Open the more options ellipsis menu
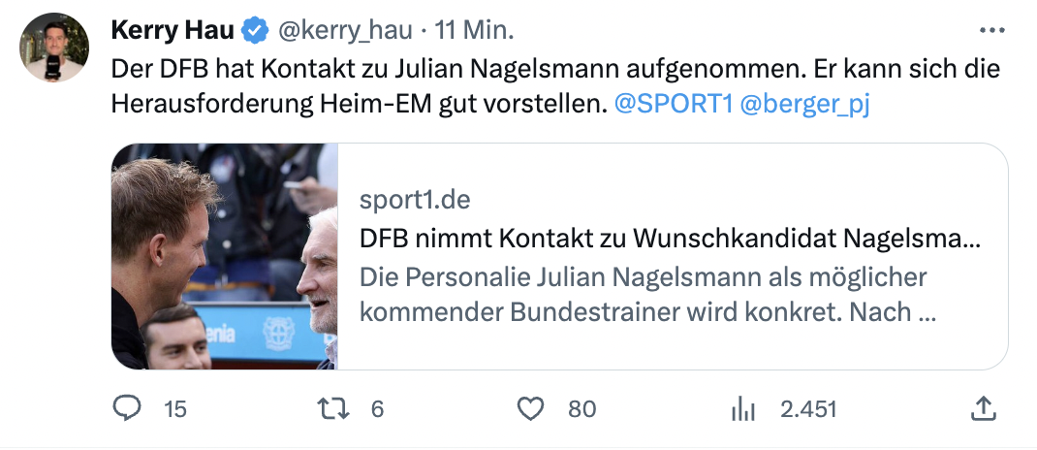Viewport: 1037px width, 450px height. click(991, 30)
